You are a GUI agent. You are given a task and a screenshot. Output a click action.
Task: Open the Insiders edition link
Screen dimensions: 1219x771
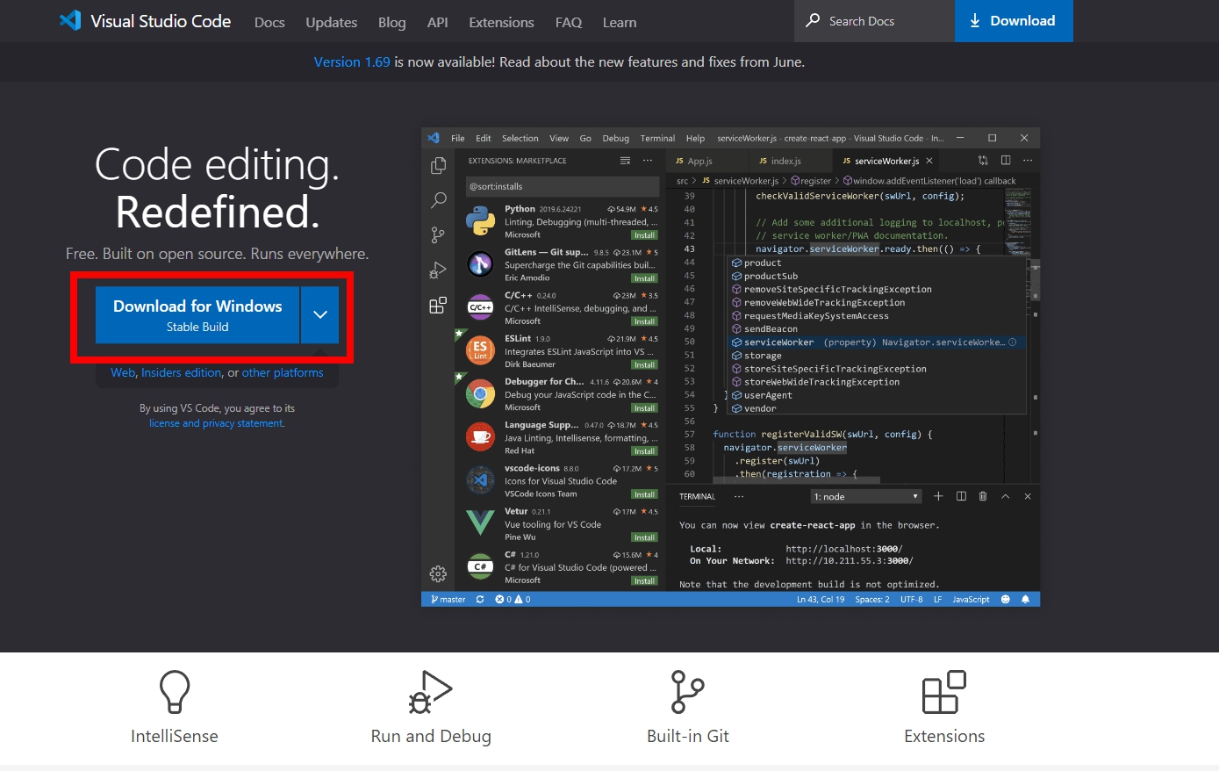click(x=182, y=372)
